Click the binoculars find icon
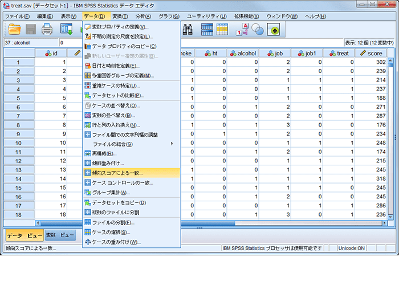The width and height of the screenshot is (399, 285). coord(188,29)
